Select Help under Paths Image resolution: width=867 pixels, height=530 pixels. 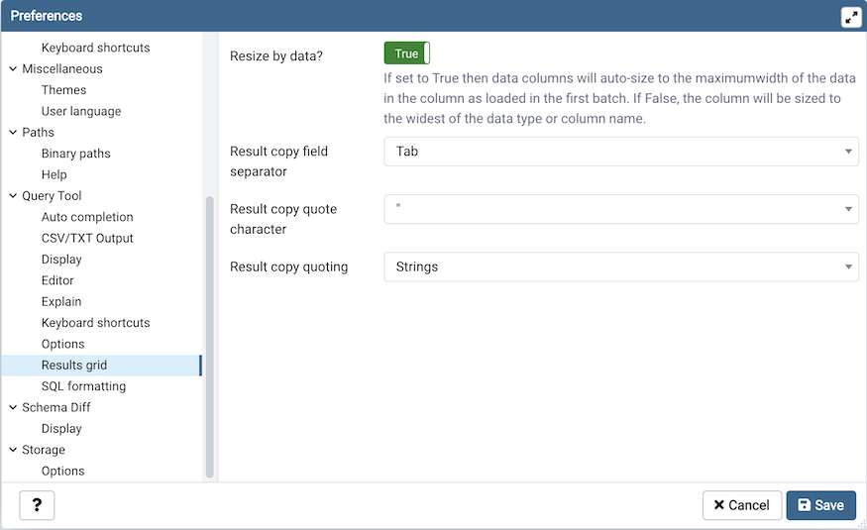click(54, 174)
